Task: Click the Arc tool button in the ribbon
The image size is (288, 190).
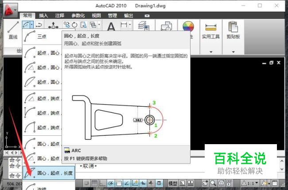Action: [26, 25]
